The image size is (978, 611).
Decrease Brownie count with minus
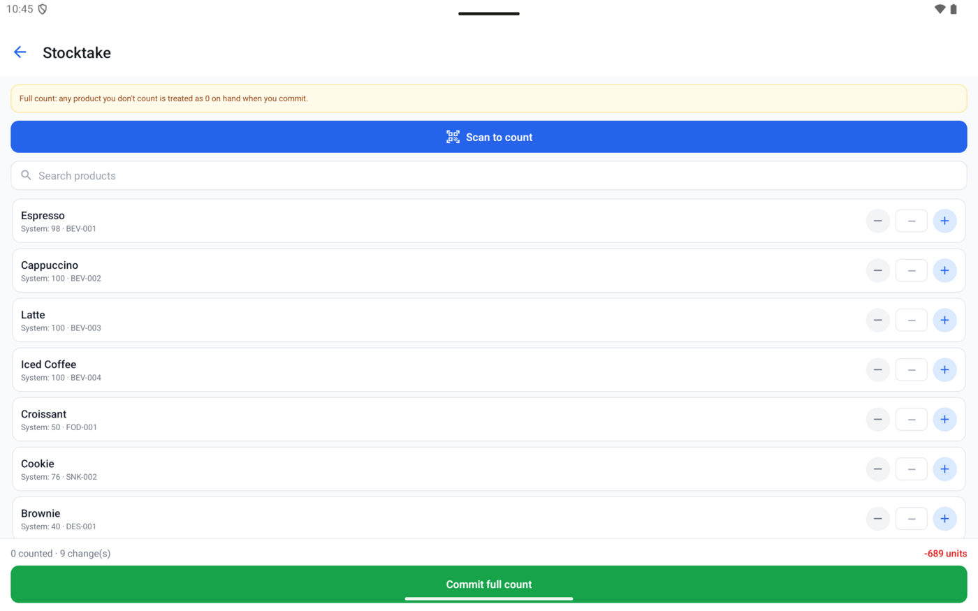(x=877, y=518)
